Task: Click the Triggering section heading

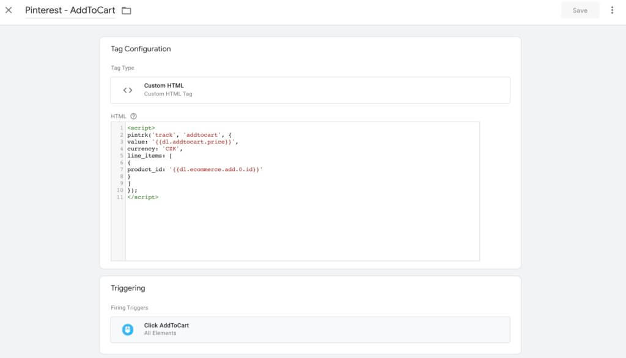Action: pos(128,288)
